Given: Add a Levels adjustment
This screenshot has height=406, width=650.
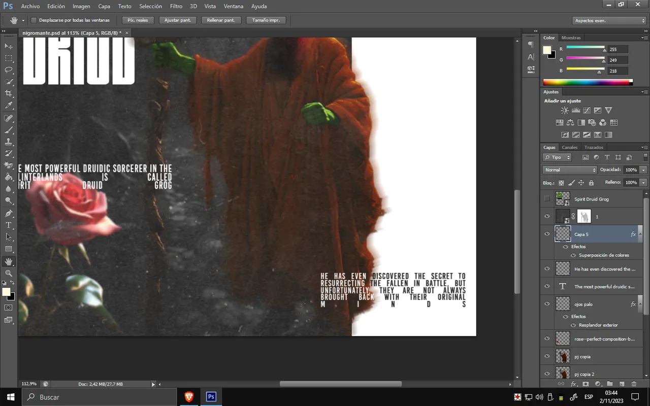Looking at the screenshot, I should [576, 110].
